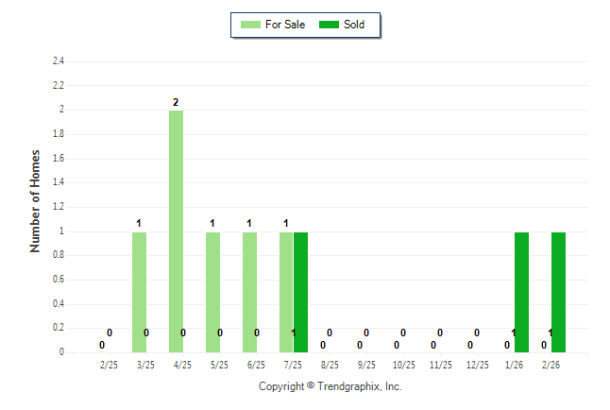Select the 5/25 For Sale bar
Image resolution: width=610 pixels, height=410 pixels.
tap(212, 292)
